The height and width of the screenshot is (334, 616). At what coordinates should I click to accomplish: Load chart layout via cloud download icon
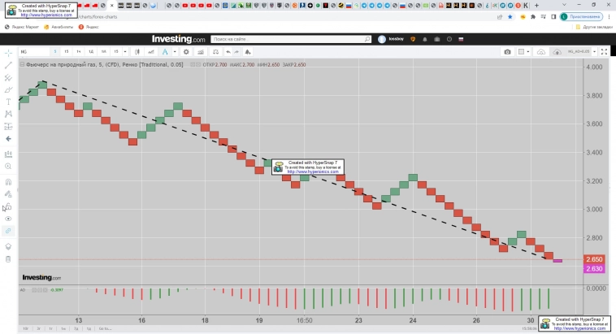point(541,52)
